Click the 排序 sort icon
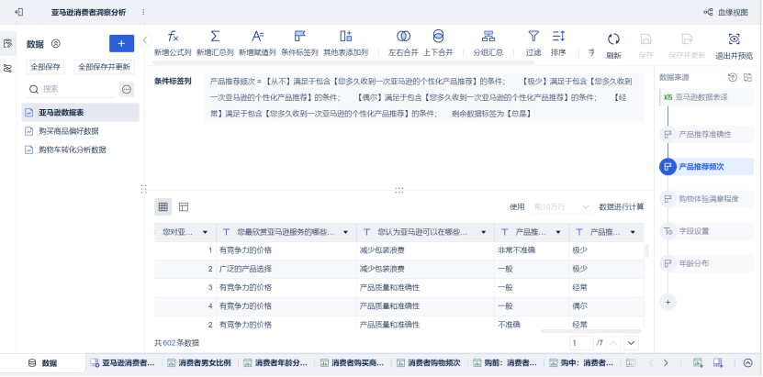763x377 pixels. [x=558, y=37]
